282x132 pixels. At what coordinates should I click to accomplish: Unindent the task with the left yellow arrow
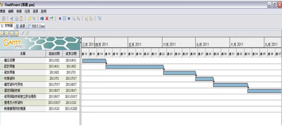click(2, 33)
